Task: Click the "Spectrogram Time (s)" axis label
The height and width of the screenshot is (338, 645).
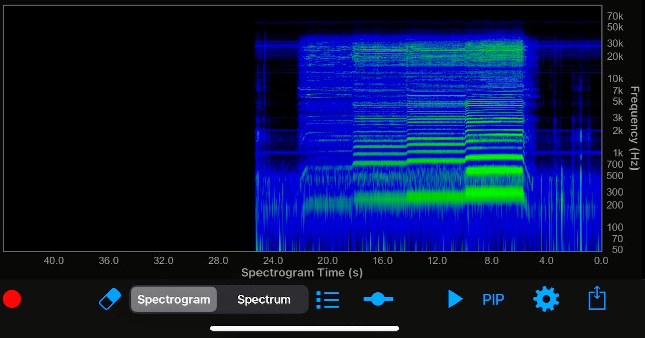Action: pos(302,273)
